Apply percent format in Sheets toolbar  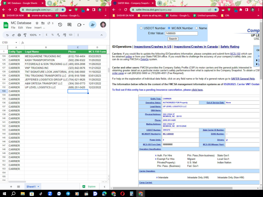point(53,35)
